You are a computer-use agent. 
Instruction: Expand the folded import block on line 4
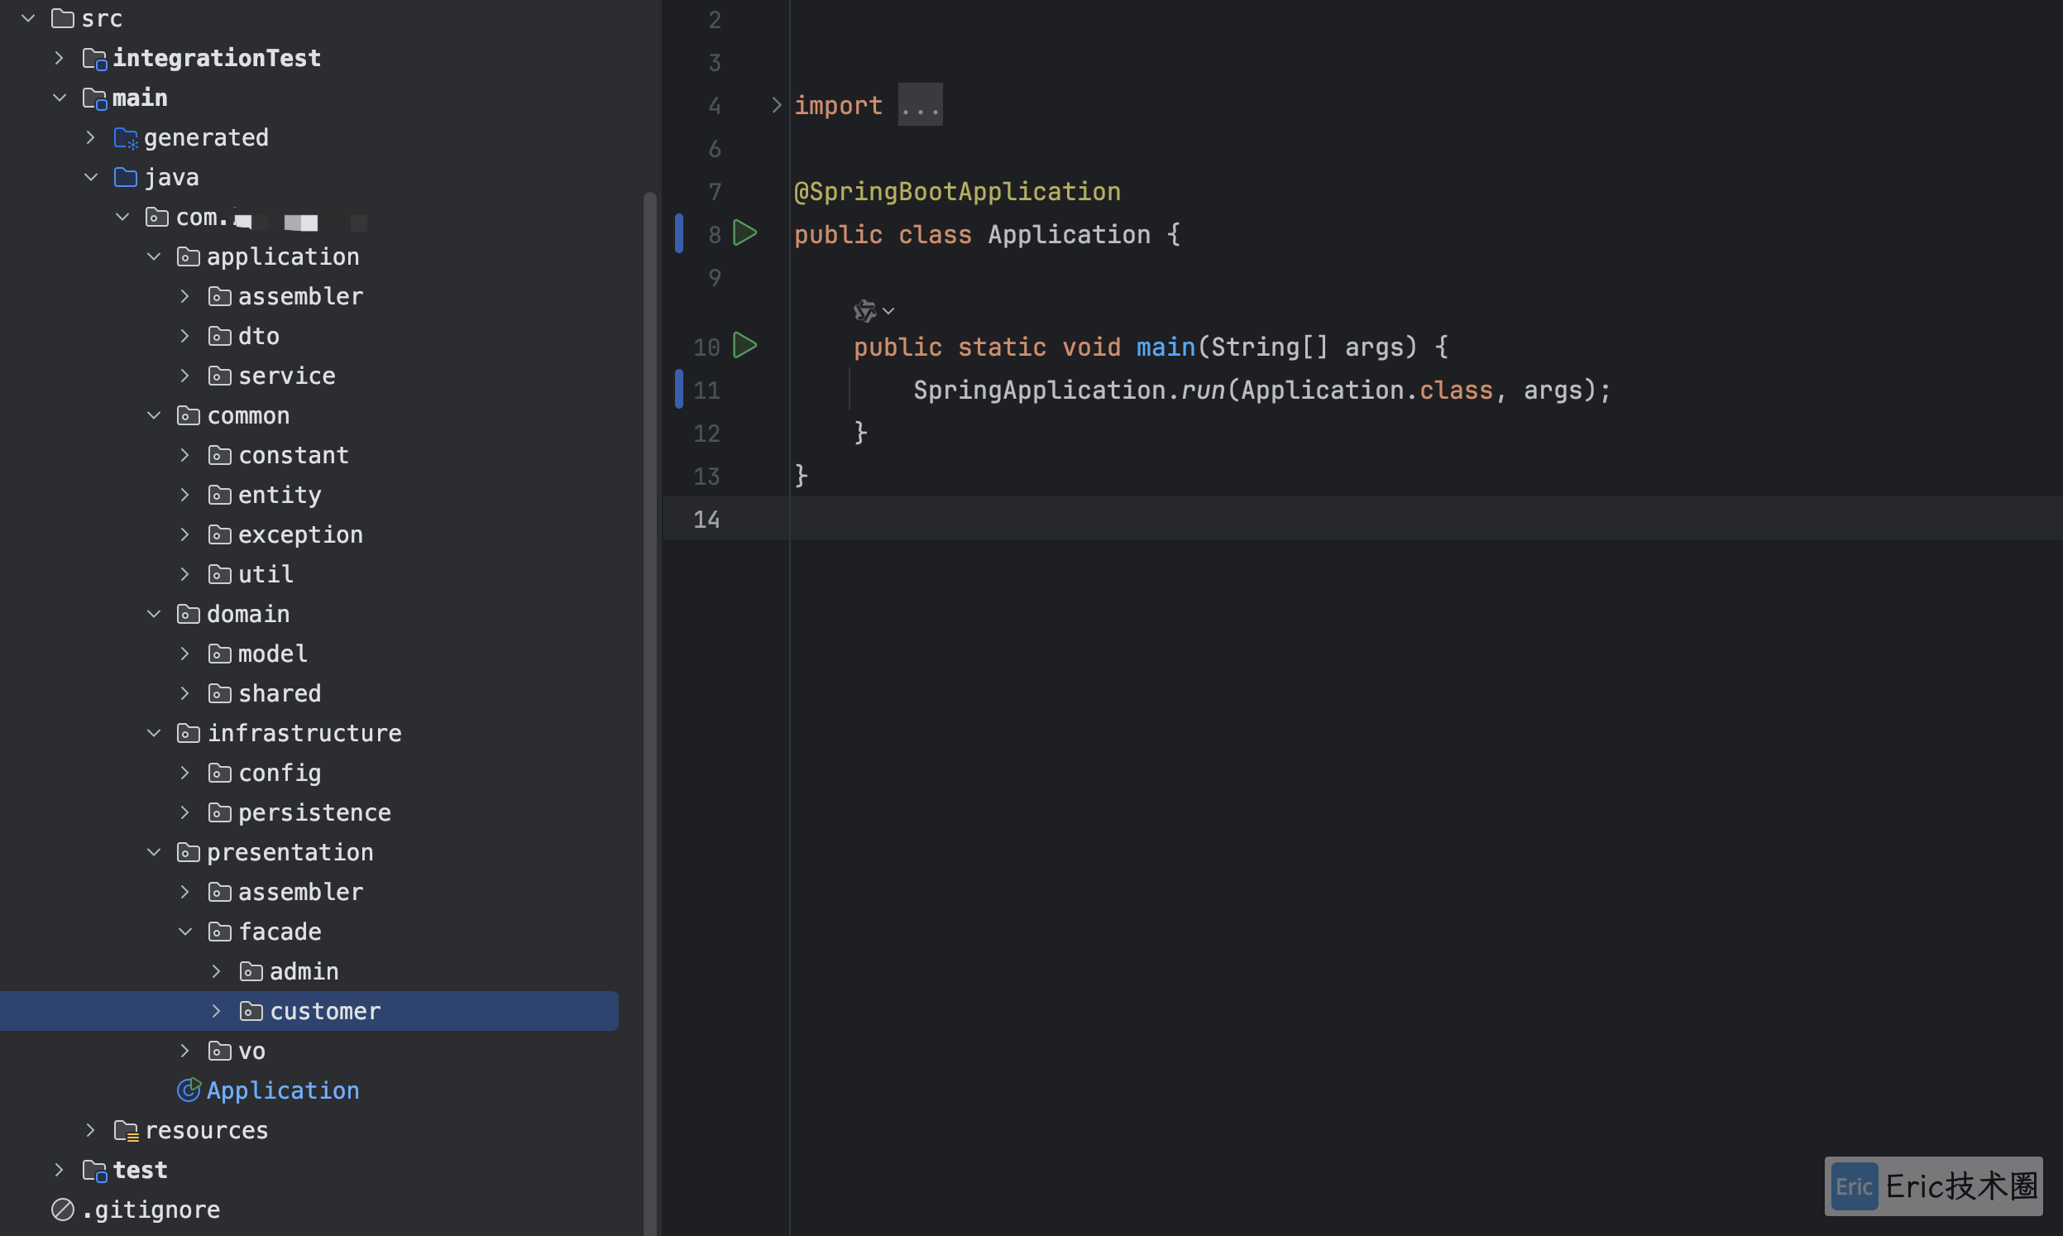(x=776, y=105)
